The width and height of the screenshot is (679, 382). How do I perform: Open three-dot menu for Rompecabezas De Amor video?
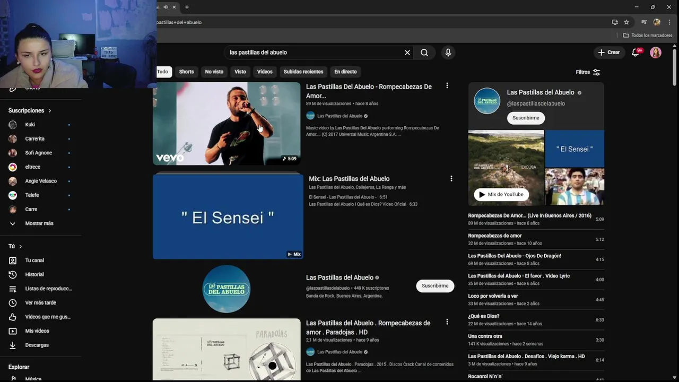tap(447, 85)
